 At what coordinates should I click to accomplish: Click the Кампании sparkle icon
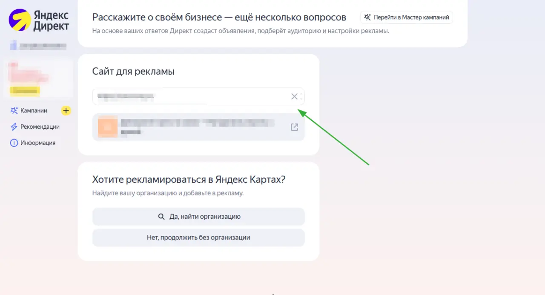coord(14,111)
